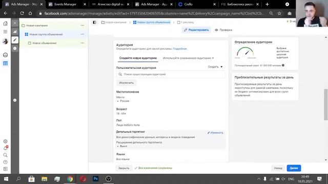
Task: Click the Назад button
Action: 278,168
